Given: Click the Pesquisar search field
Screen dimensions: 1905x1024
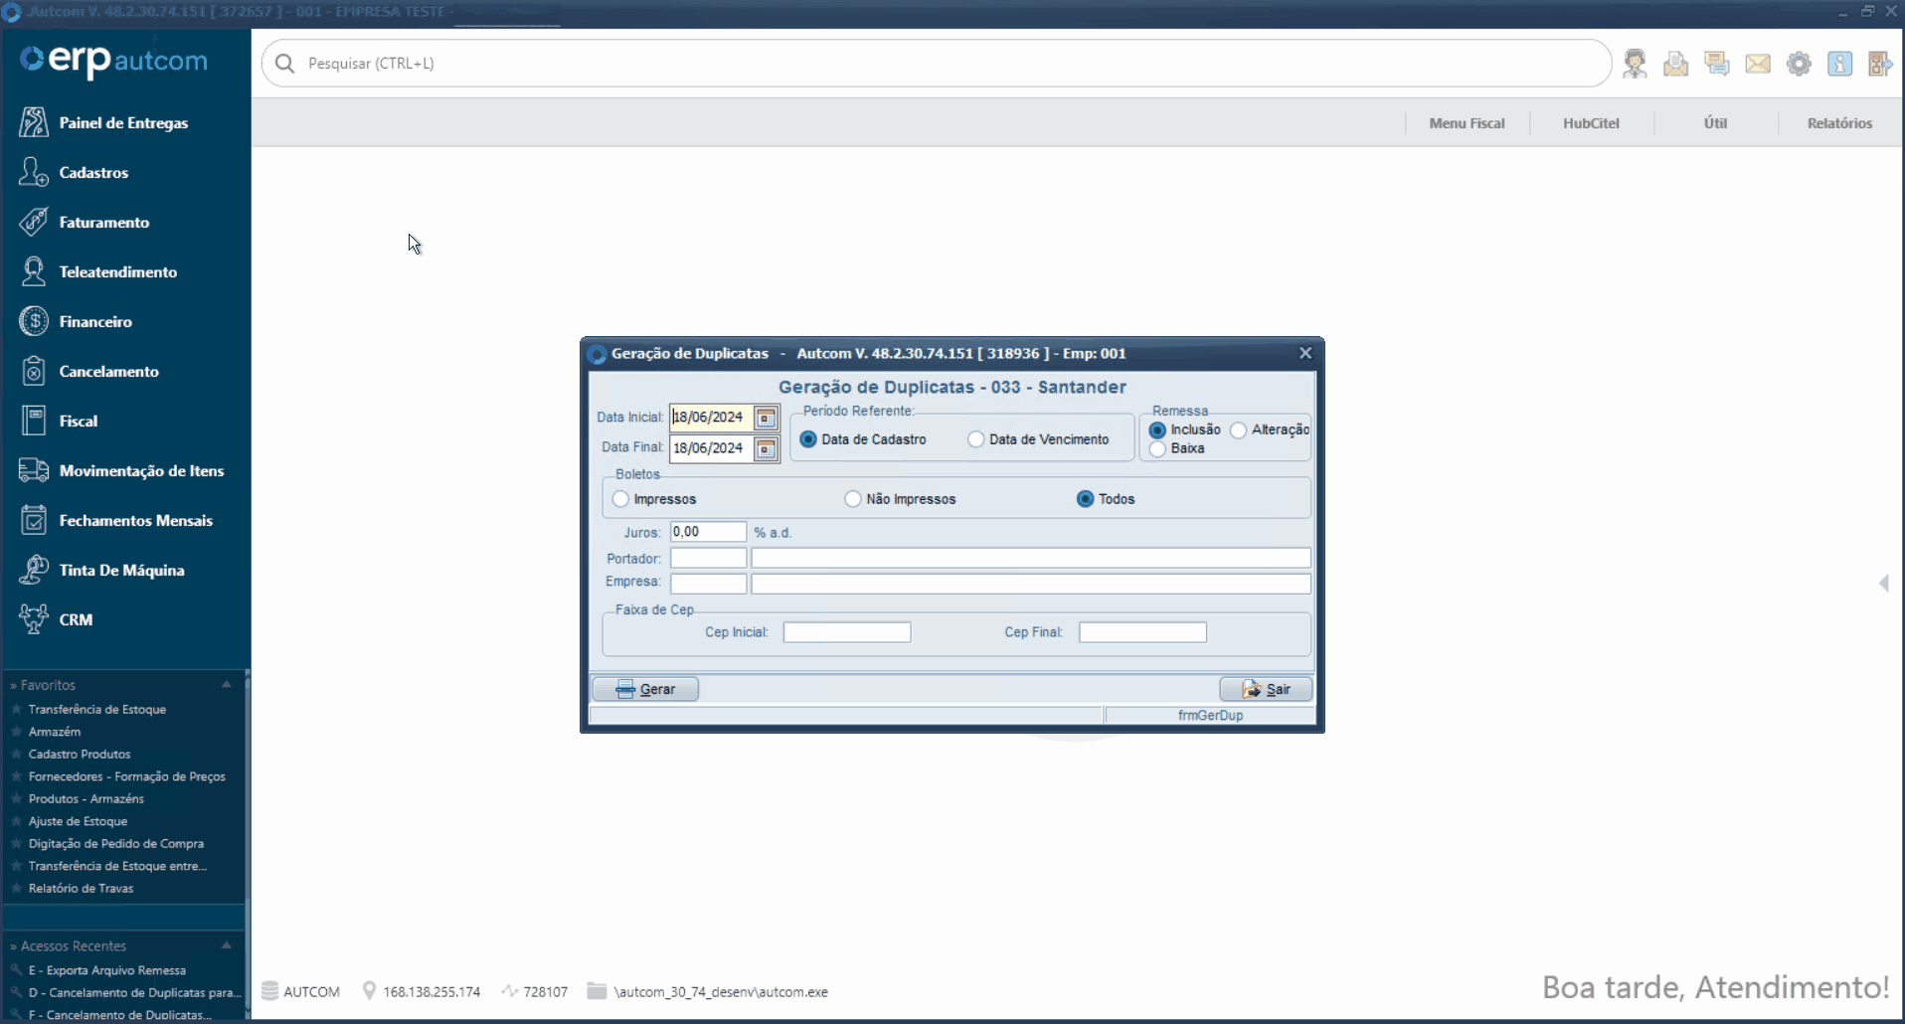Looking at the screenshot, I should [x=935, y=64].
